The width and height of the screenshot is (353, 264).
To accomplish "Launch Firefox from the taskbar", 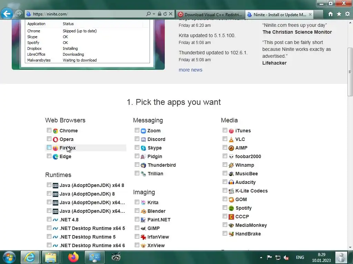I will 73,257.
